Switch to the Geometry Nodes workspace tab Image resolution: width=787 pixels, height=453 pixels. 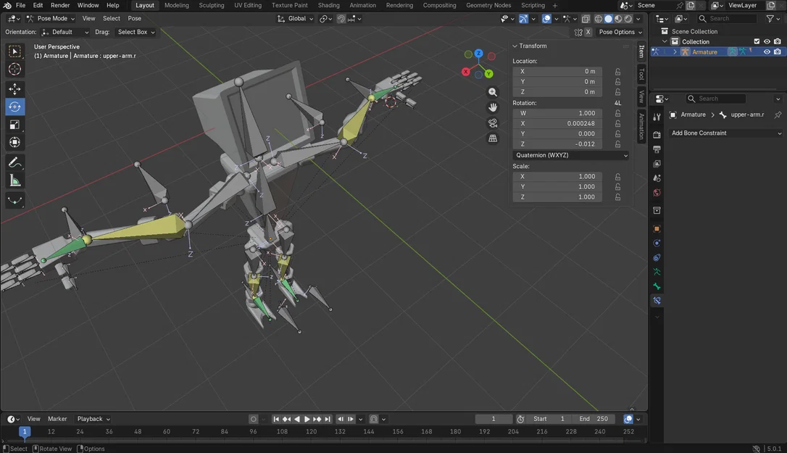(488, 5)
